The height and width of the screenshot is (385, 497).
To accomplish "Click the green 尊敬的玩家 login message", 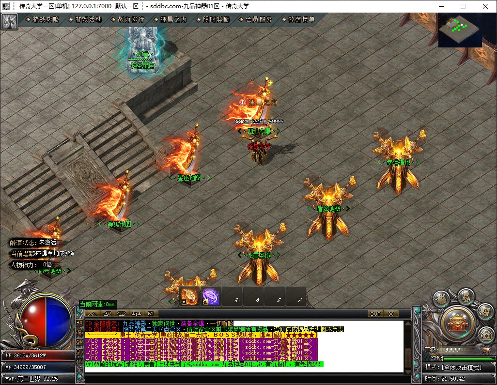I will tap(204, 364).
